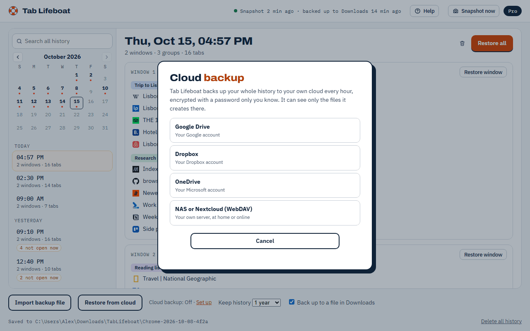The height and width of the screenshot is (331, 530).
Task: Click Restore window for Window 1
Action: 483,72
